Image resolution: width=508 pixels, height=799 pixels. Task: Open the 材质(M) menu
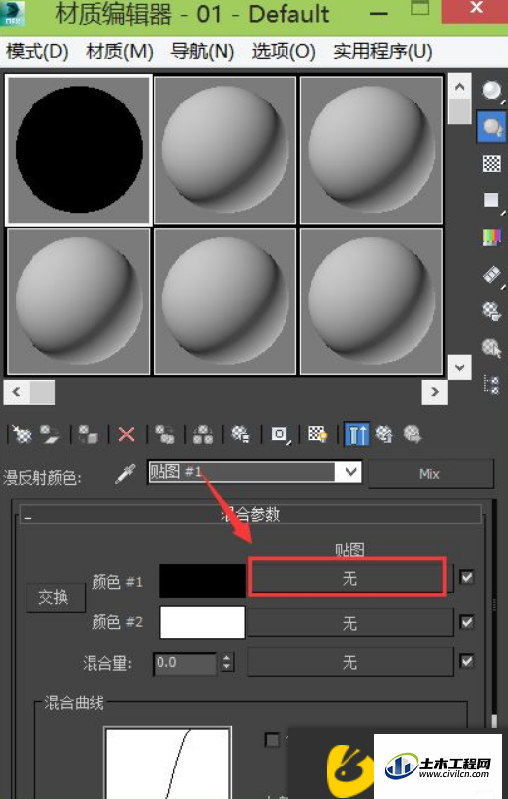tap(119, 51)
